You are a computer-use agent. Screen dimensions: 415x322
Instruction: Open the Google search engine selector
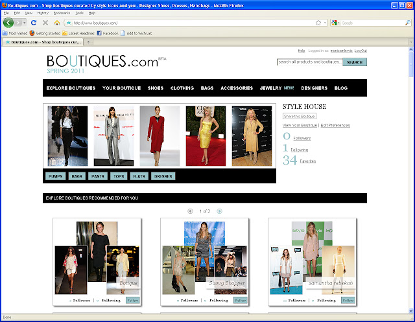point(336,23)
